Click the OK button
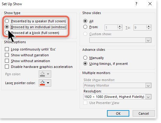The height and width of the screenshot is (123, 161). [x=118, y=114]
